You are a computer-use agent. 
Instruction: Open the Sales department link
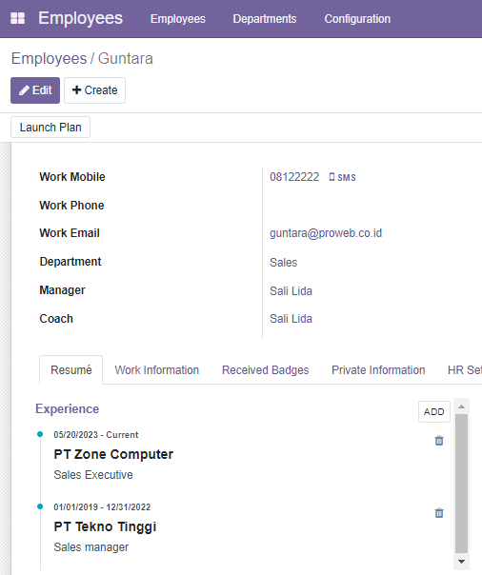point(283,263)
